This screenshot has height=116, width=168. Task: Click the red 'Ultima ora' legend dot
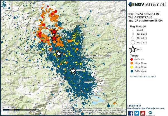tap(132, 59)
